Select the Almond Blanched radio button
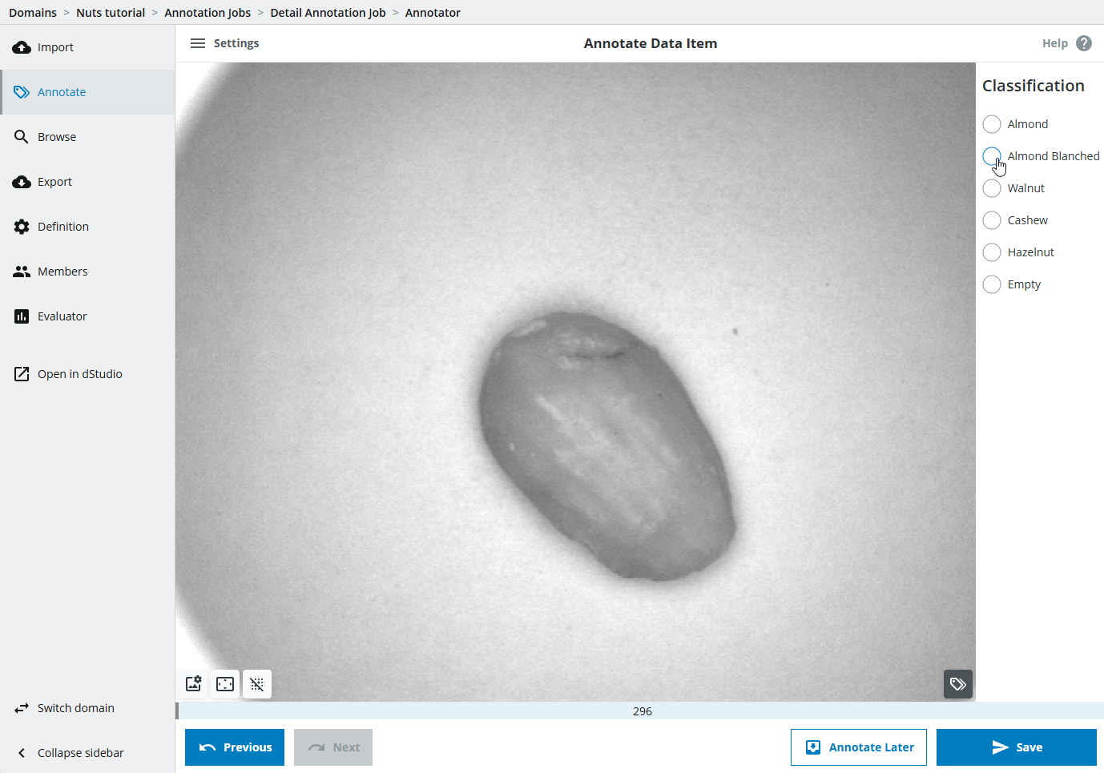1104x773 pixels. pyautogui.click(x=992, y=156)
